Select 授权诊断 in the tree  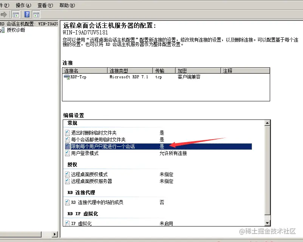coord(16,30)
